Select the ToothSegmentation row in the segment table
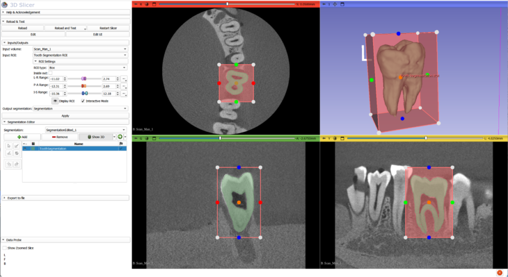508x277 pixels. tap(74, 148)
